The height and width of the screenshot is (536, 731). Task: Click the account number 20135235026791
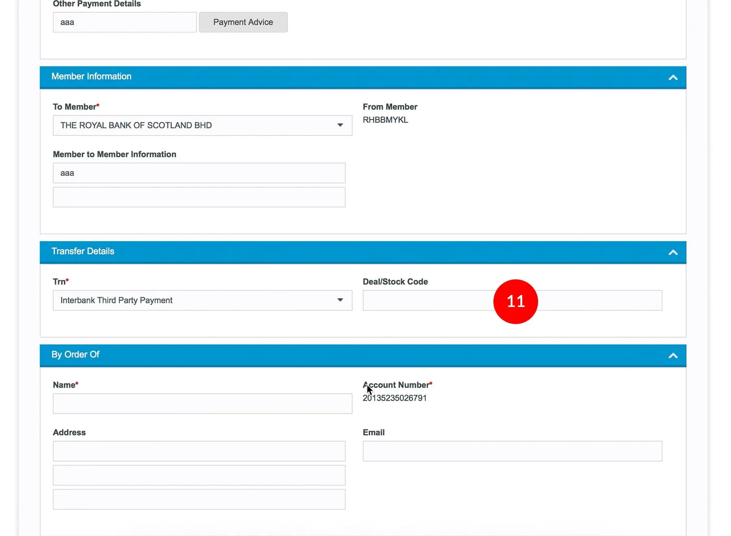pos(395,398)
